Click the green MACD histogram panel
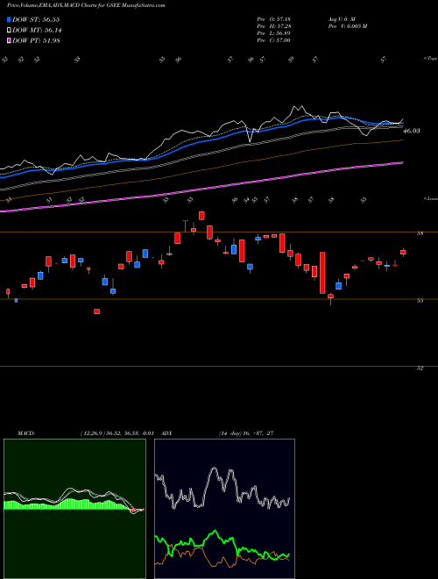Image resolution: width=438 pixels, height=579 pixels. pyautogui.click(x=74, y=509)
